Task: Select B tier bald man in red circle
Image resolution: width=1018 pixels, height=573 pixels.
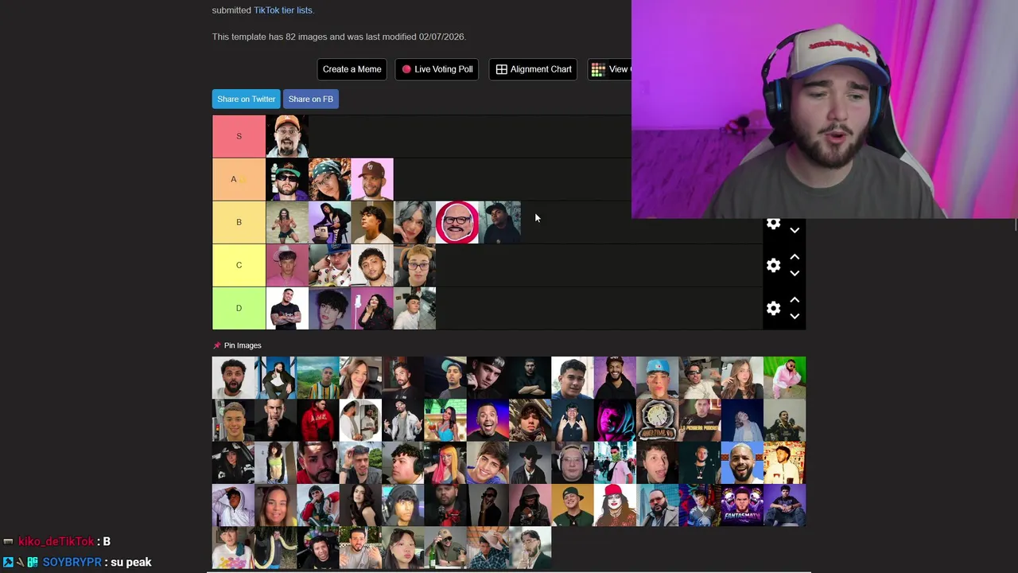Action: [x=457, y=222]
